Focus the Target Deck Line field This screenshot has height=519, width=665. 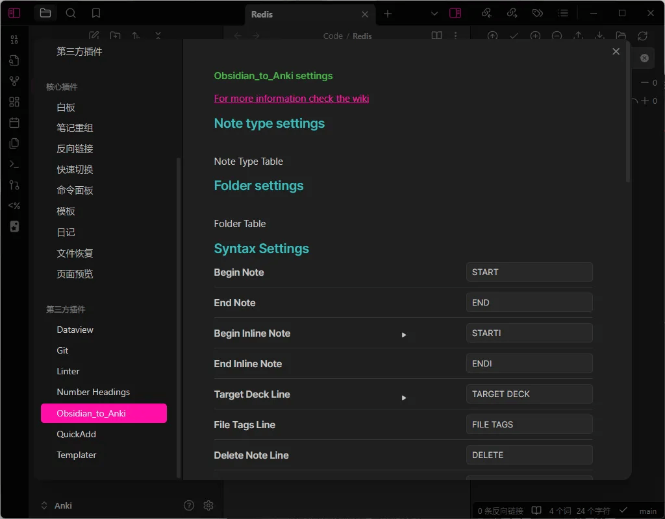click(x=529, y=394)
